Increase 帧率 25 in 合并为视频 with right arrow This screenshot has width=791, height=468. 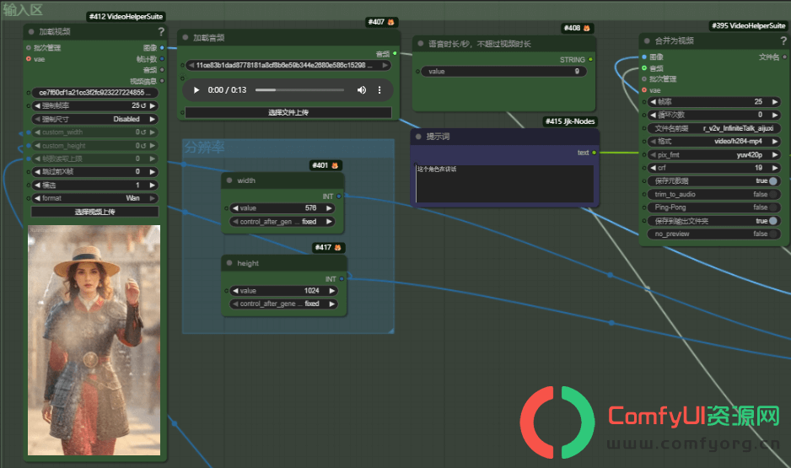pyautogui.click(x=775, y=101)
